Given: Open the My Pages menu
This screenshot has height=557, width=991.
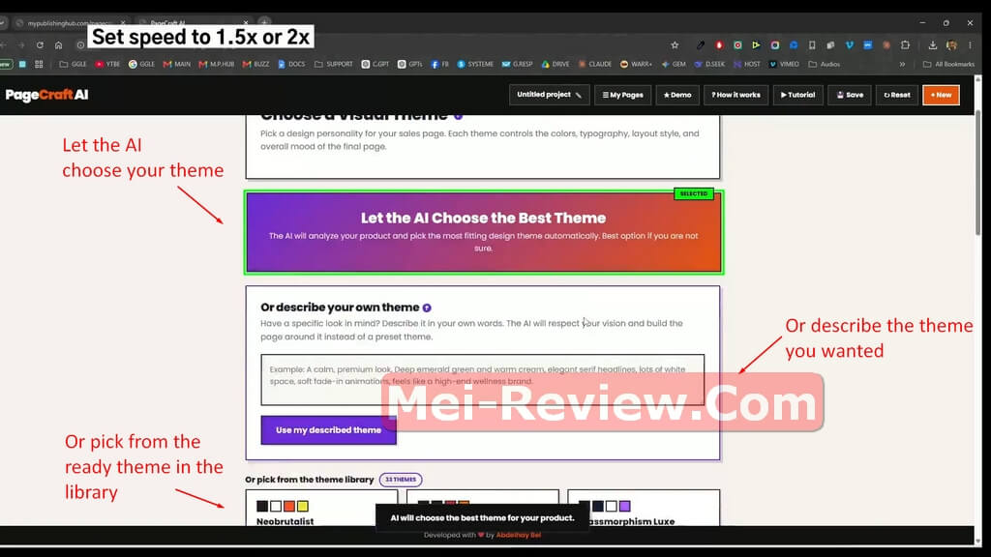Looking at the screenshot, I should pos(622,95).
